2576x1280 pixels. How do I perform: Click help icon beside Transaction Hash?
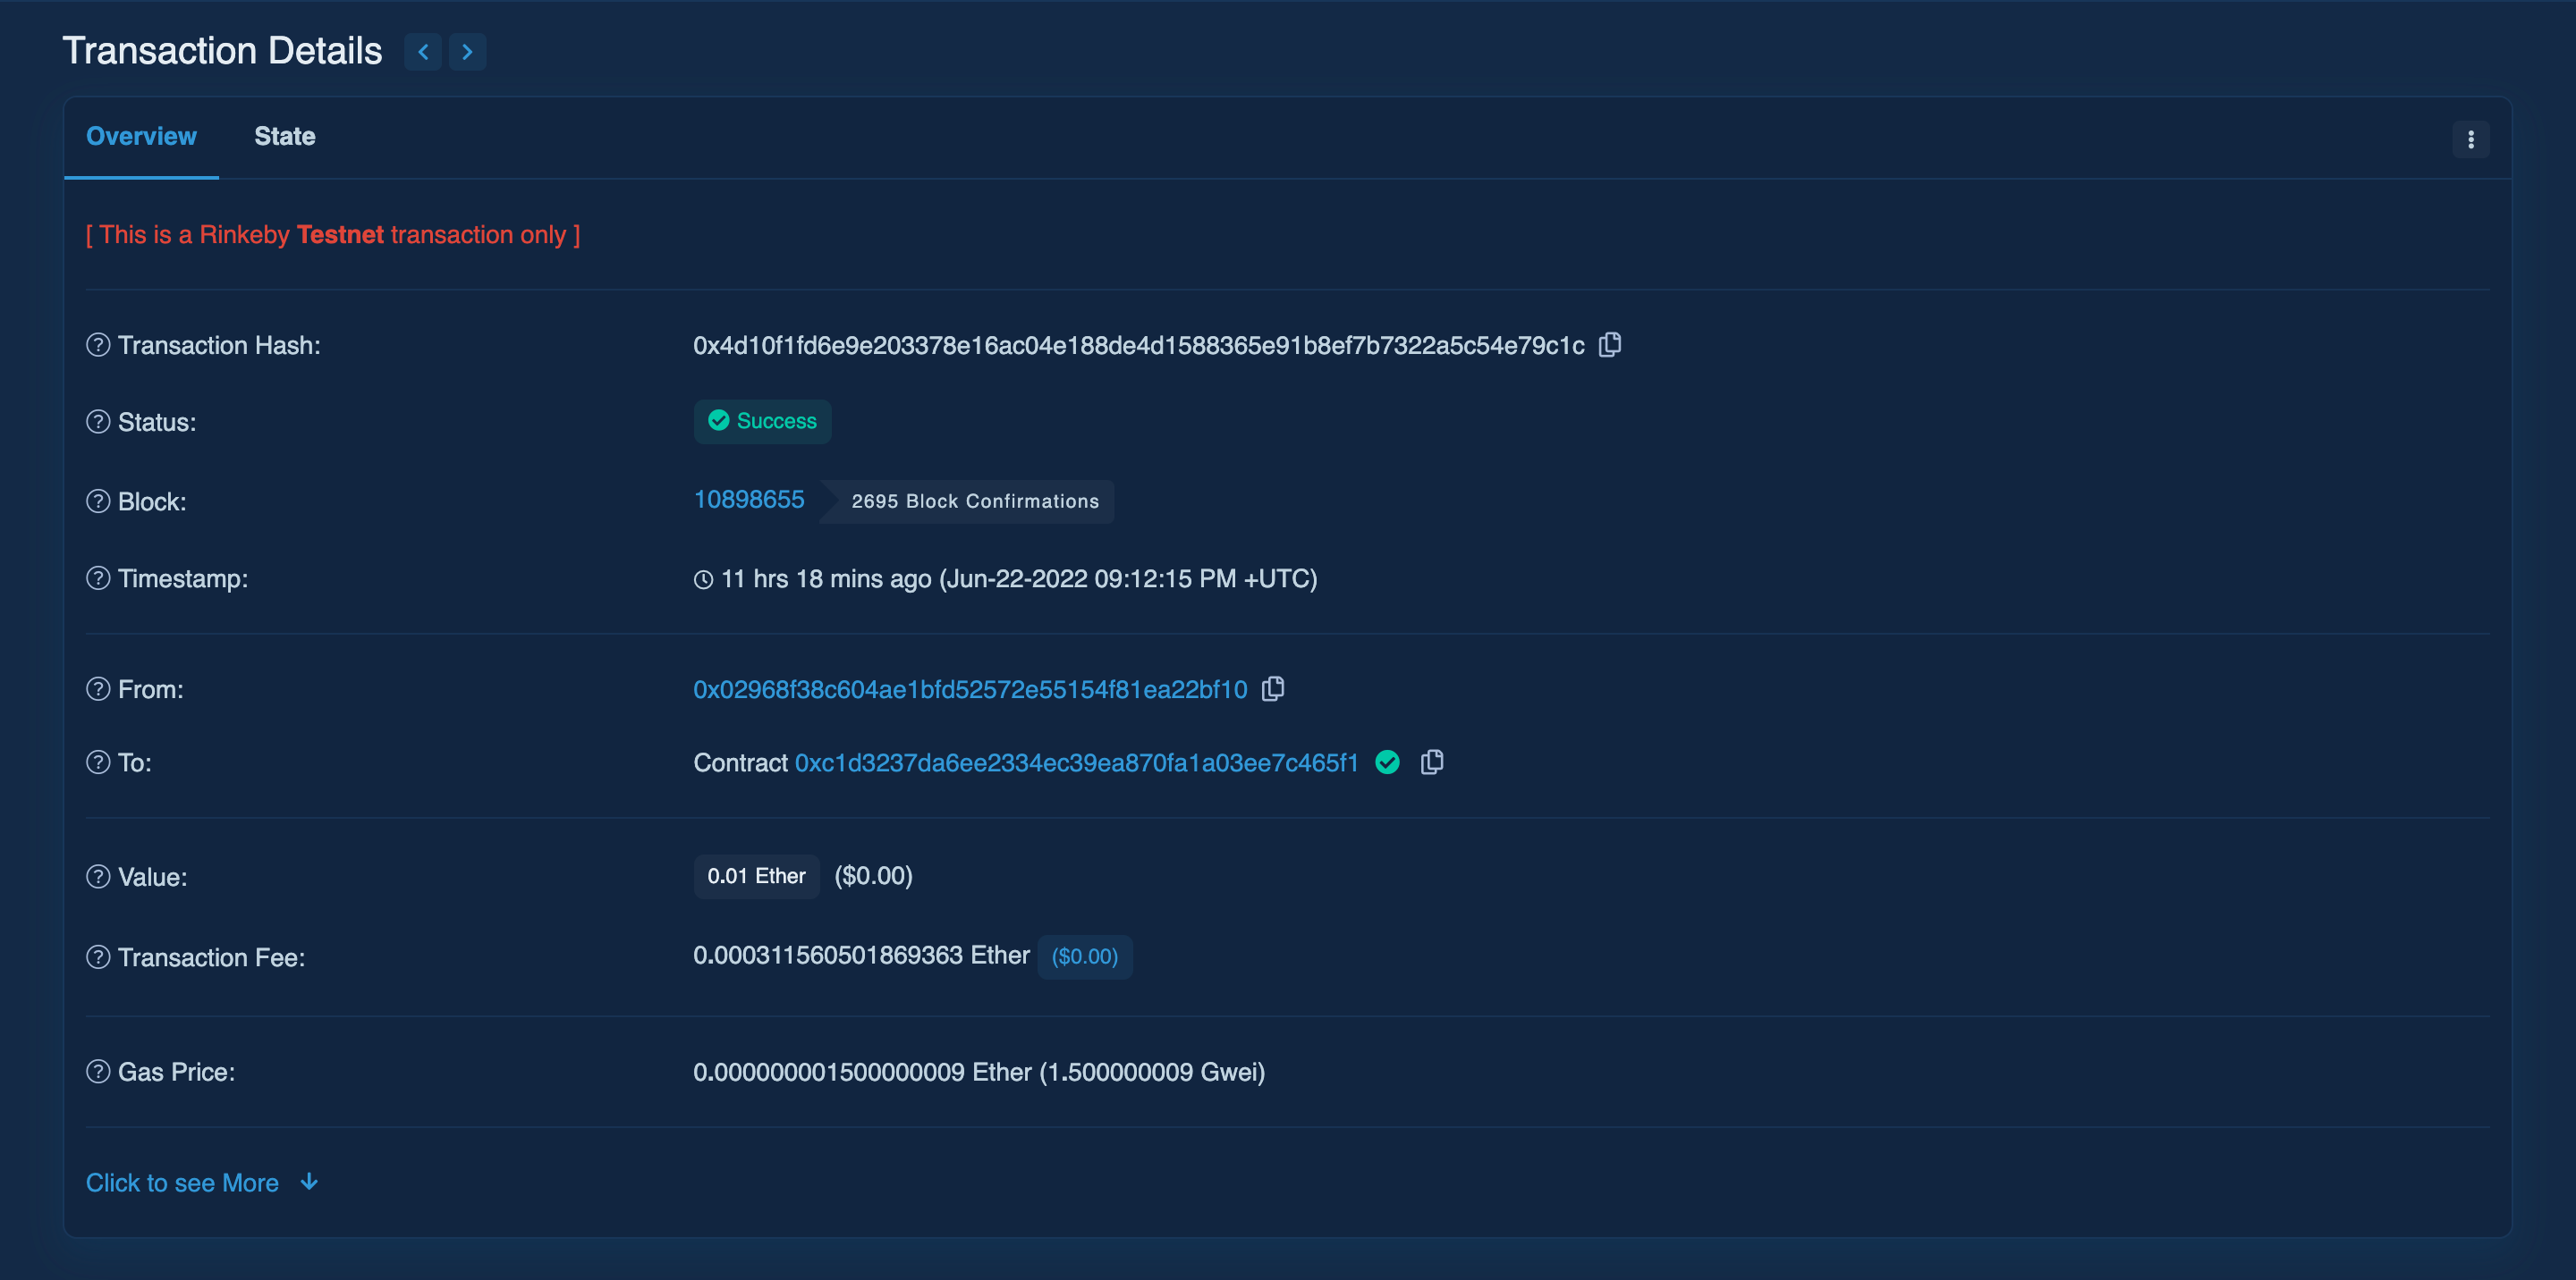tap(98, 345)
